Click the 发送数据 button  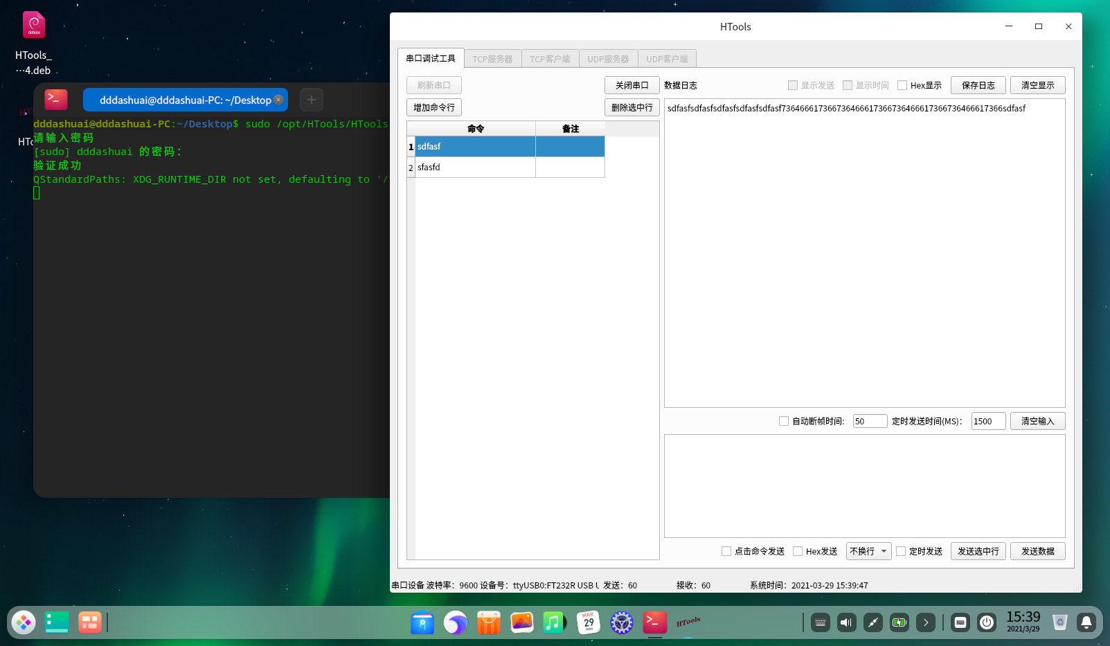click(1037, 551)
